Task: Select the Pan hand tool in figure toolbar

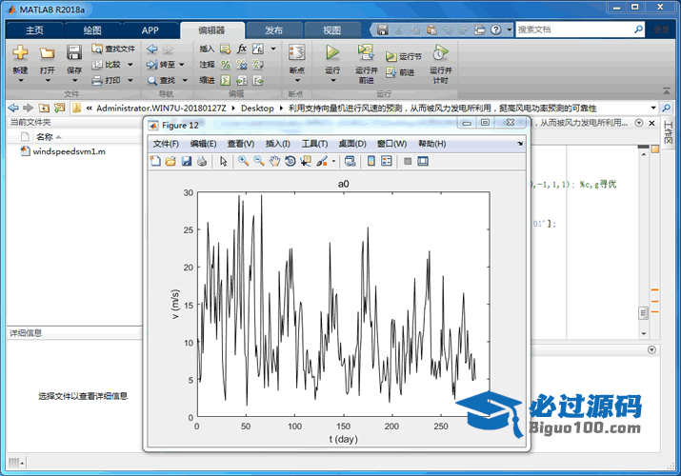Action: [x=274, y=161]
